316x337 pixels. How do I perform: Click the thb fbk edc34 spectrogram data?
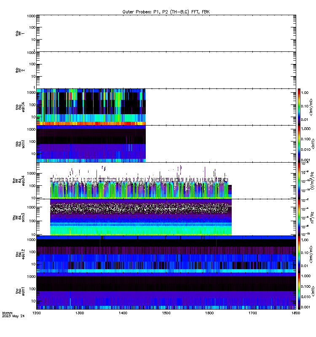pyautogui.click(x=91, y=107)
